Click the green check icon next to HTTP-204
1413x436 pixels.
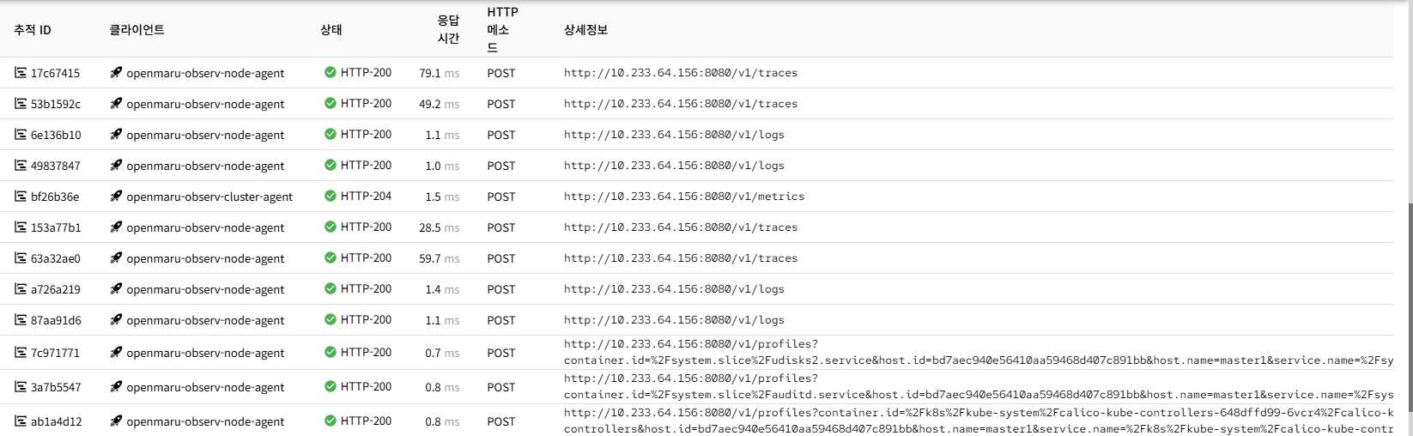(x=331, y=196)
